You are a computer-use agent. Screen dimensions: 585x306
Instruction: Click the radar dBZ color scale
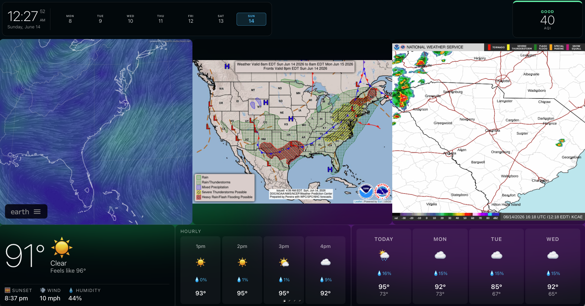(x=446, y=217)
